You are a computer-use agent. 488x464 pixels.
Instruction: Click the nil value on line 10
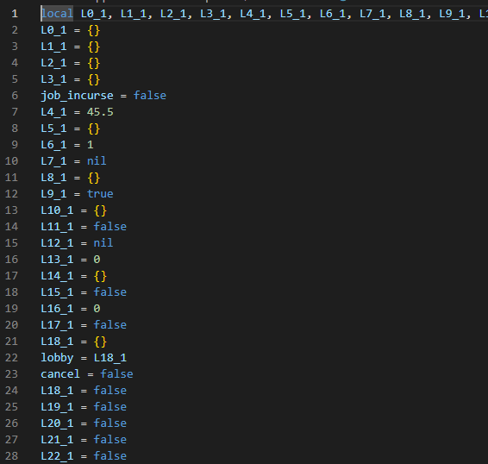coord(97,161)
